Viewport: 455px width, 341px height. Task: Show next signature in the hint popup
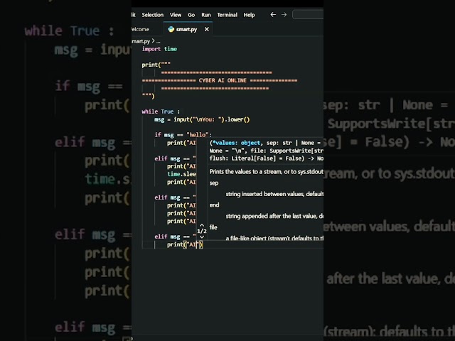tap(202, 237)
